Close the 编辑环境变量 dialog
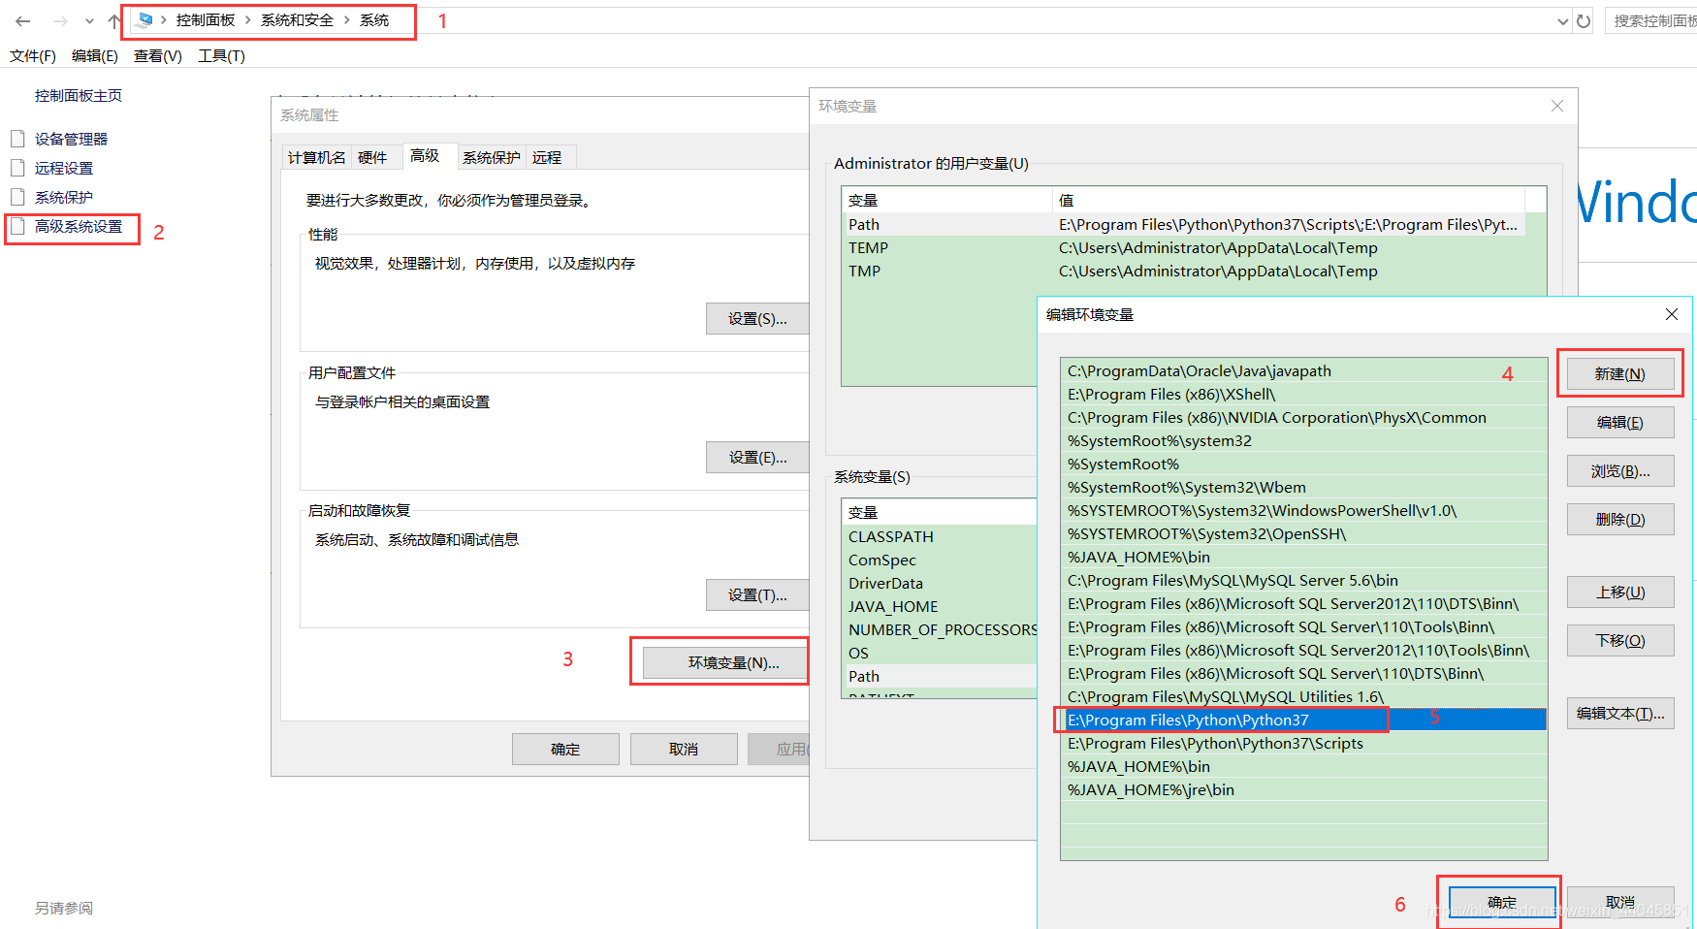The height and width of the screenshot is (929, 1697). 1672,314
